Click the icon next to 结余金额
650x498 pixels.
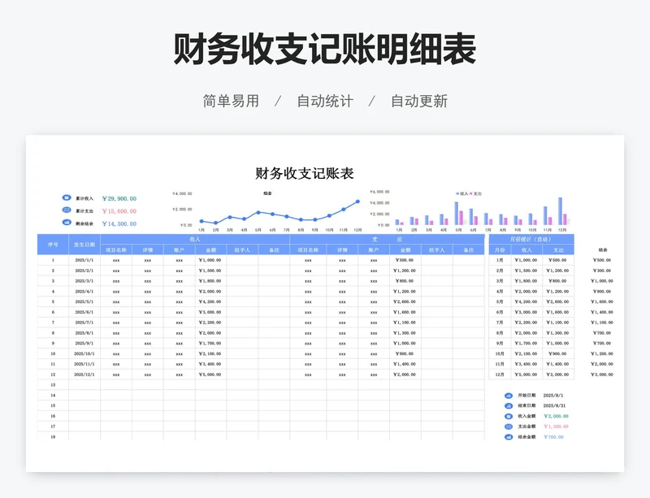tap(509, 437)
